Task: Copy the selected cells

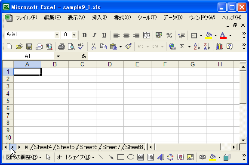Action: pos(103,47)
